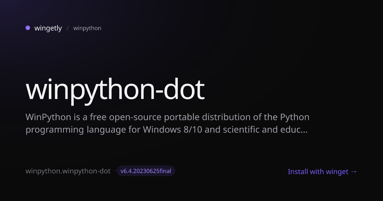Image resolution: width=383 pixels, height=201 pixels.
Task: Open the wingetly home breadcrumb
Action: tap(48, 28)
